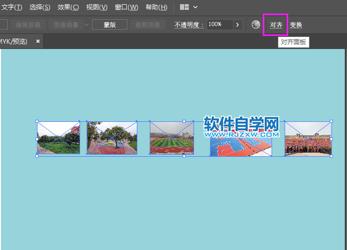The width and height of the screenshot is (347, 250).
Task: Click the 裁剪图像 button
Action: tap(148, 24)
